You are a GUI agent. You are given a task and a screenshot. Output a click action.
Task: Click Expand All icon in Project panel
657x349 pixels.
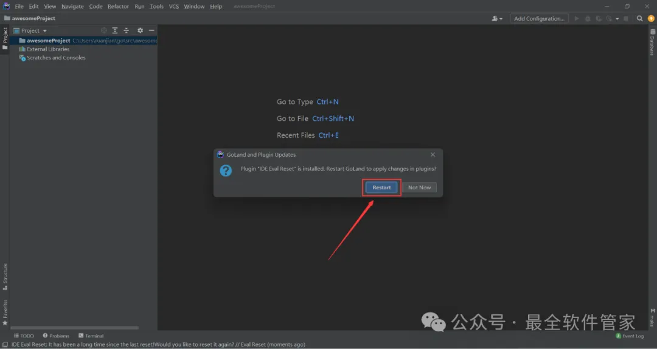(115, 30)
